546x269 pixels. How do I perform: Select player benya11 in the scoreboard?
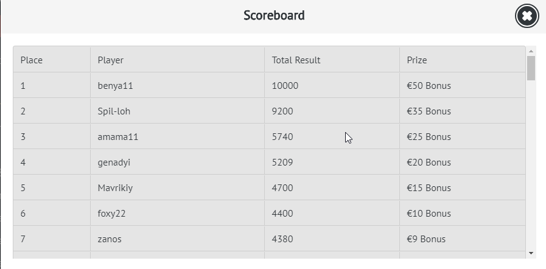(x=115, y=86)
